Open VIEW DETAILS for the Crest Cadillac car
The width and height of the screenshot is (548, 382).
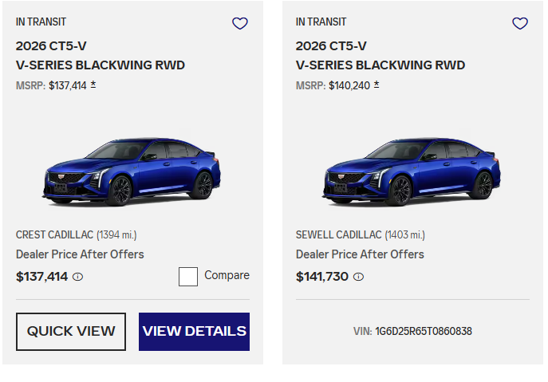[194, 332]
